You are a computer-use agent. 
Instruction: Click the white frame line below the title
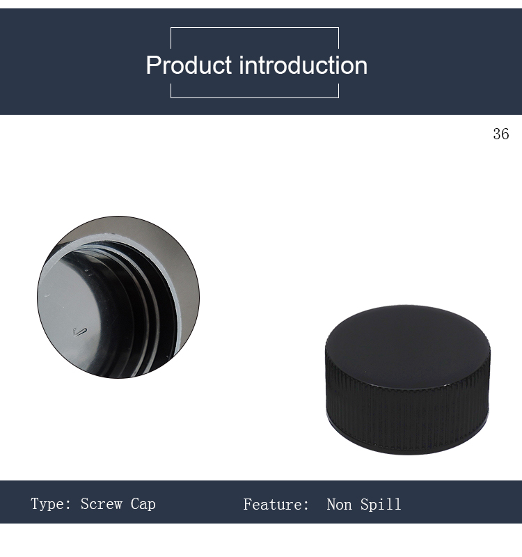point(255,97)
